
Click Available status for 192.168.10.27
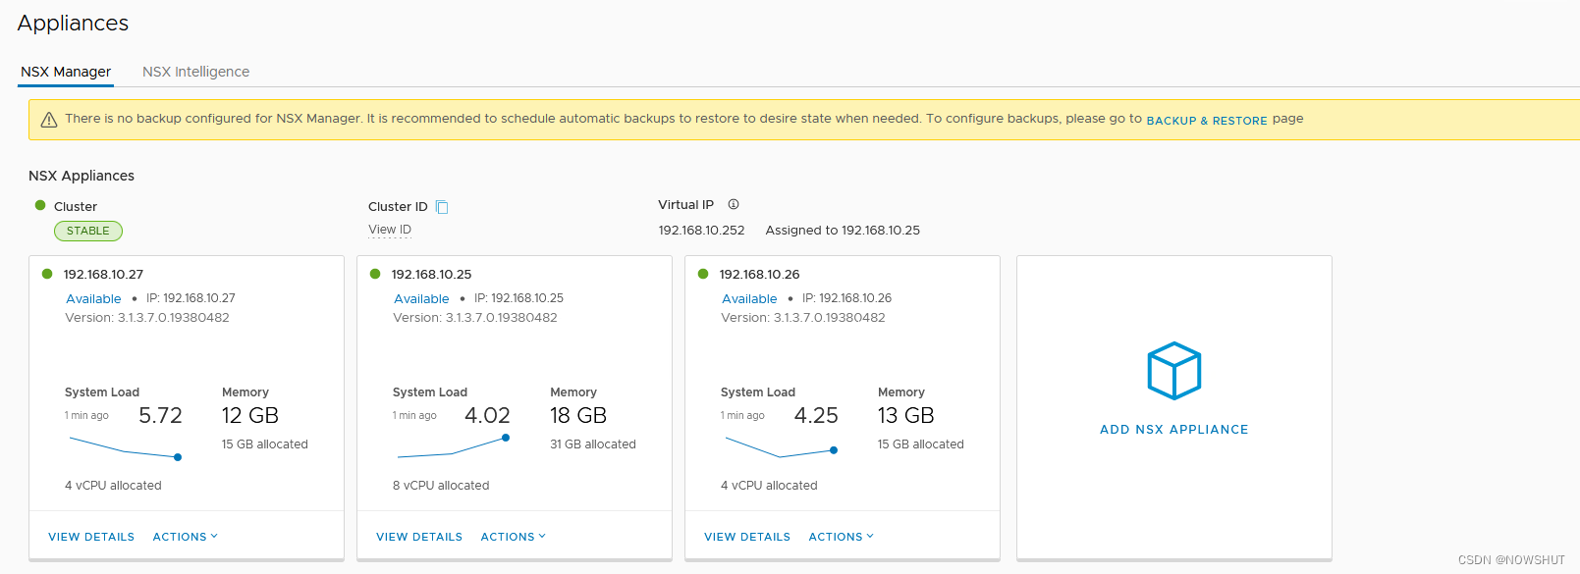tap(93, 299)
